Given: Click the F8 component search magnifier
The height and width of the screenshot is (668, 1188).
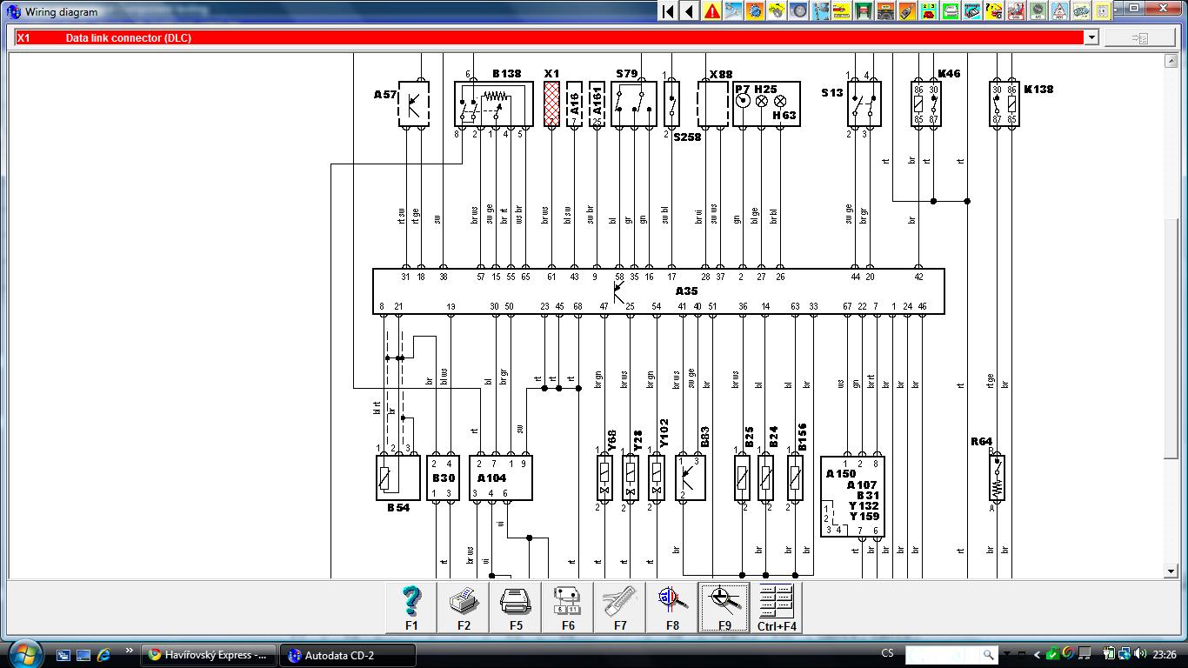Looking at the screenshot, I should (672, 606).
